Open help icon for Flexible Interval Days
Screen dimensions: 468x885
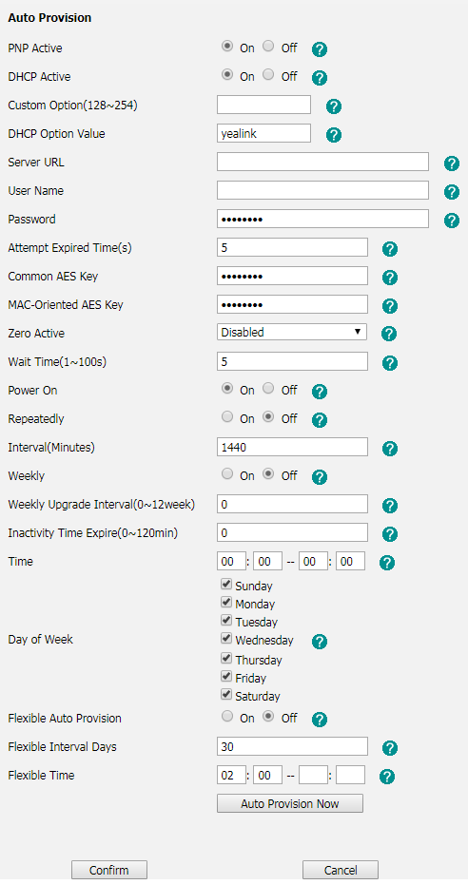(x=390, y=748)
